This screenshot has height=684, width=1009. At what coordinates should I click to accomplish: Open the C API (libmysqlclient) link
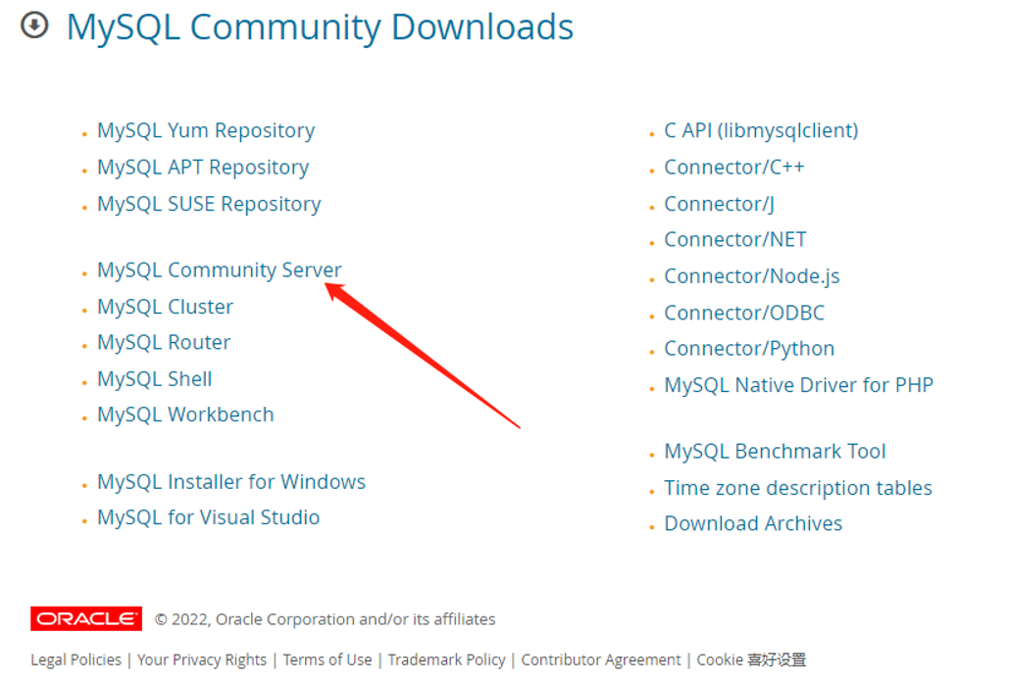[x=761, y=130]
